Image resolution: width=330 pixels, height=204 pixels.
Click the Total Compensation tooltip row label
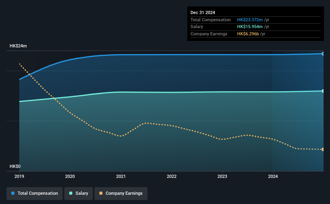click(x=211, y=20)
